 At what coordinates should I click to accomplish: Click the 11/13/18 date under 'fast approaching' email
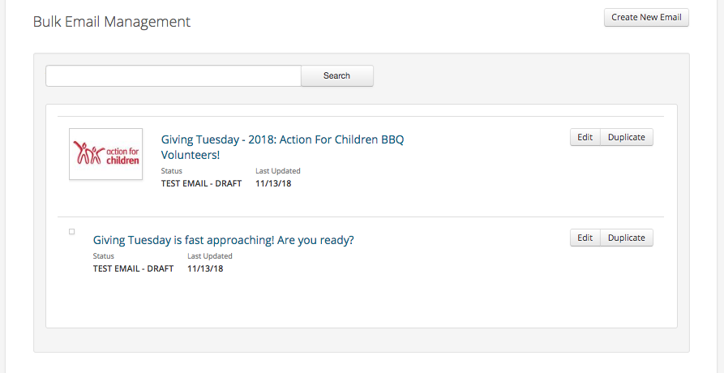[x=205, y=268]
